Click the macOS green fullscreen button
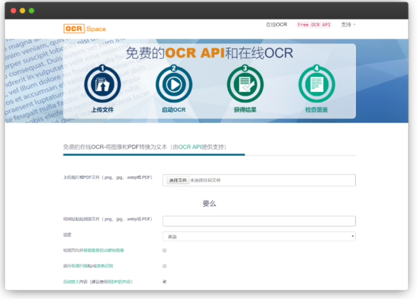The image size is (417, 299). point(31,11)
